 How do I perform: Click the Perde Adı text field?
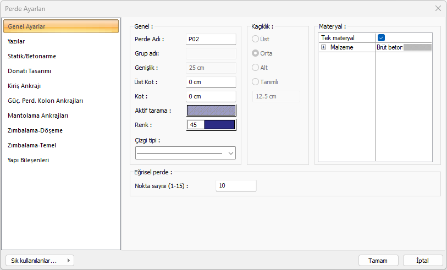(211, 39)
